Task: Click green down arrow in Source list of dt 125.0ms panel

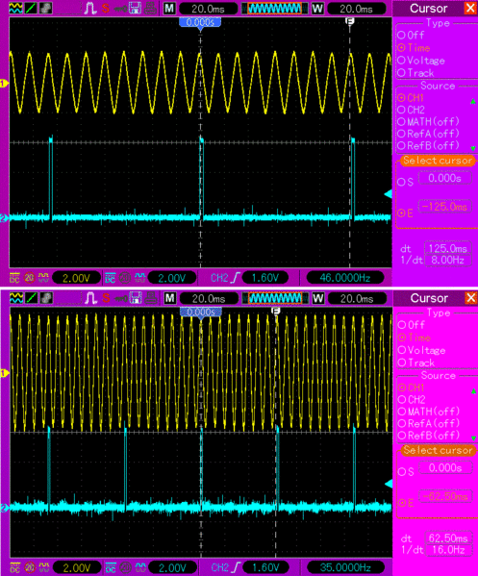Action: point(473,148)
